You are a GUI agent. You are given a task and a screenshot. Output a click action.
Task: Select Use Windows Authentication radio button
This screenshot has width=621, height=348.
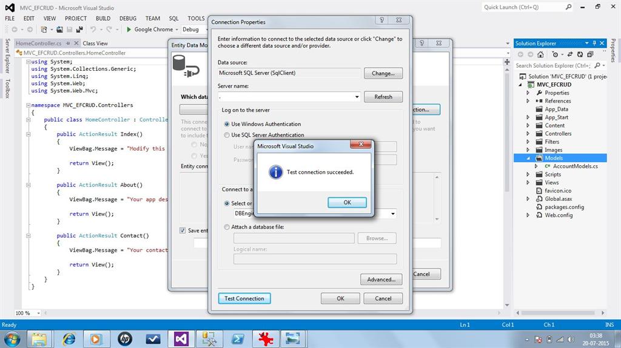pyautogui.click(x=227, y=124)
